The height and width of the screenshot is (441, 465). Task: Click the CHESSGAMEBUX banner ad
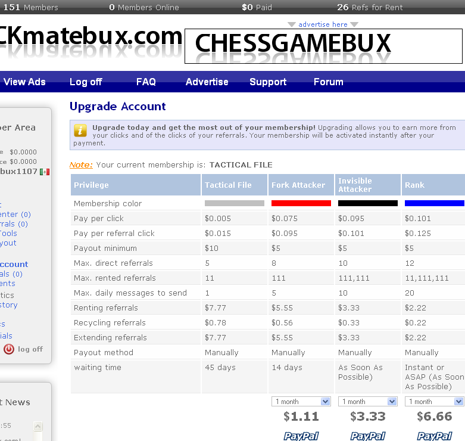[323, 46]
